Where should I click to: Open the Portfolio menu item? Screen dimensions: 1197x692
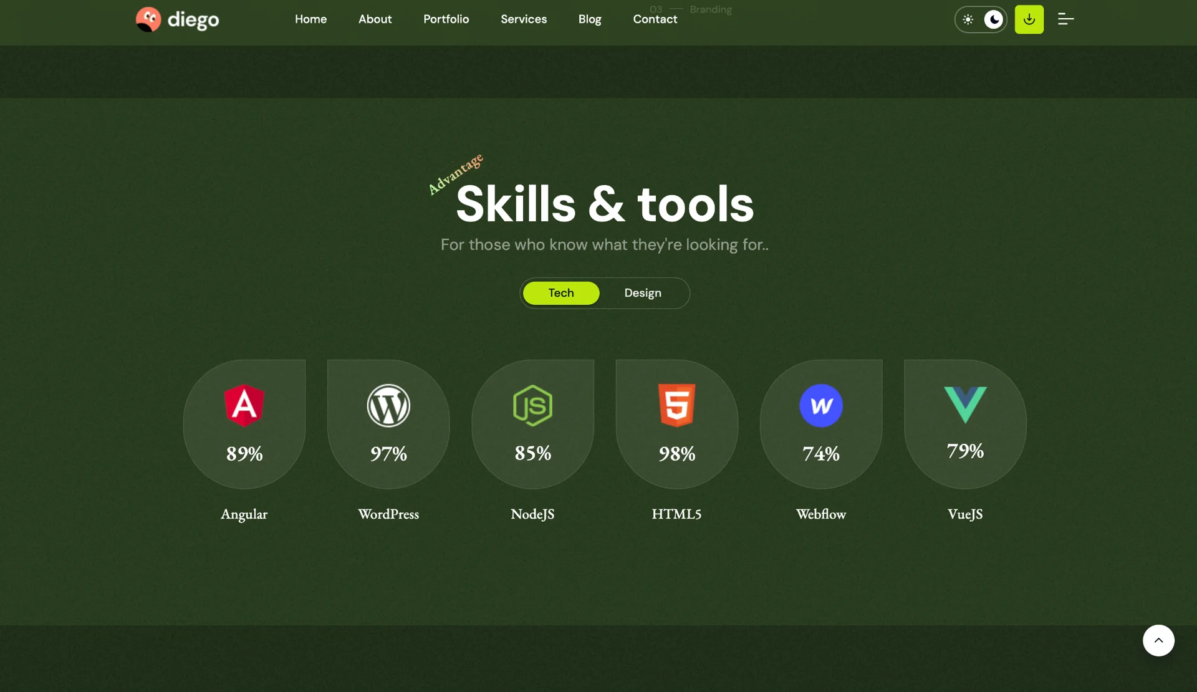[x=446, y=19]
